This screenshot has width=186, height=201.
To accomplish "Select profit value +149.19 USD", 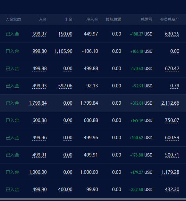I will [x=141, y=121].
